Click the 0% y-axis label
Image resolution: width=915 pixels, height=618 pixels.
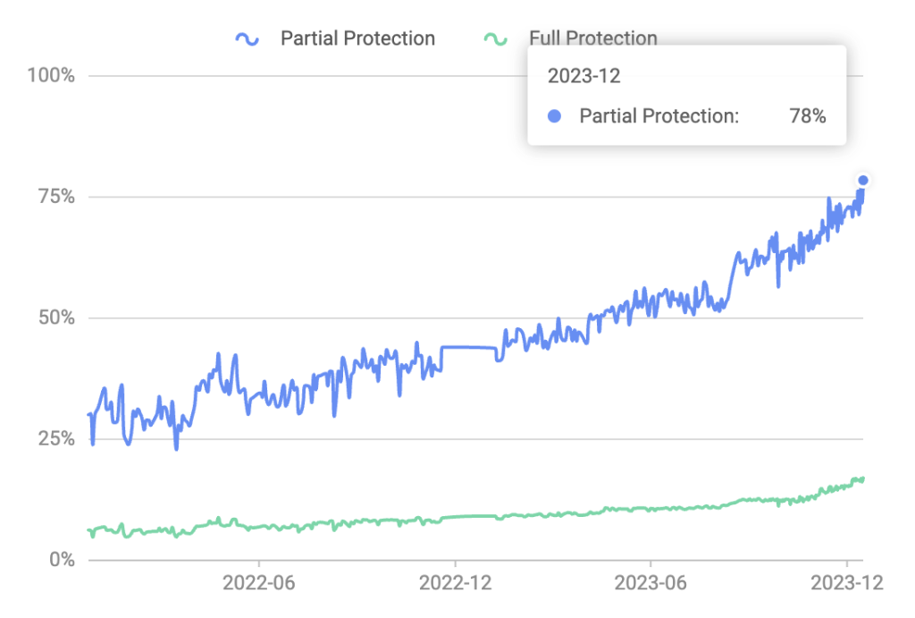pyautogui.click(x=61, y=561)
